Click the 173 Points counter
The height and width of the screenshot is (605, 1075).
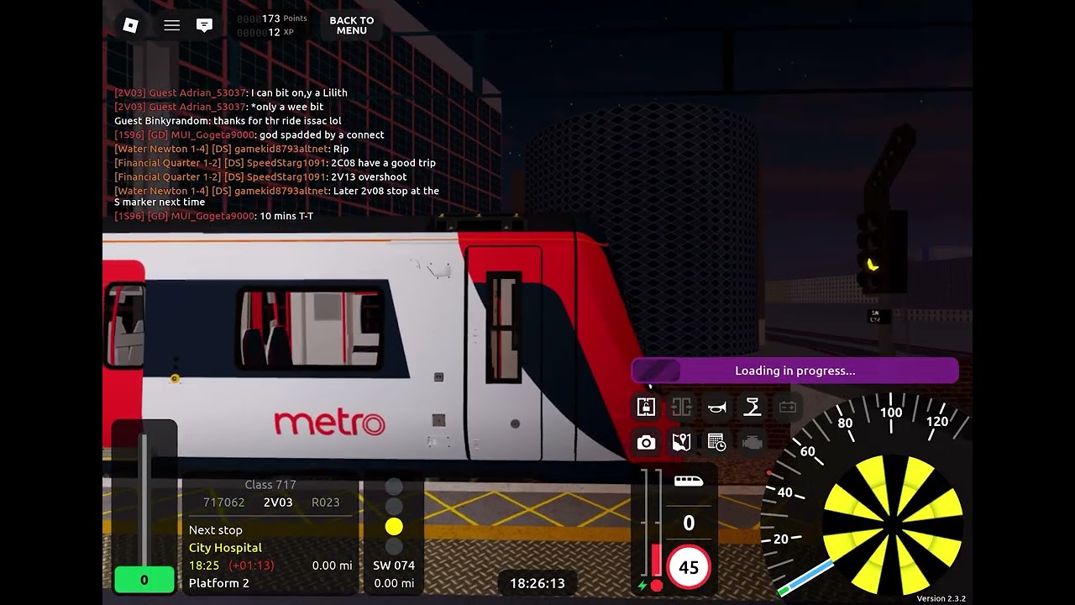tap(271, 18)
